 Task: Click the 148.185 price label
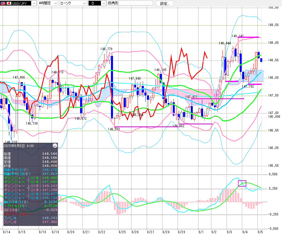[x=160, y=70]
